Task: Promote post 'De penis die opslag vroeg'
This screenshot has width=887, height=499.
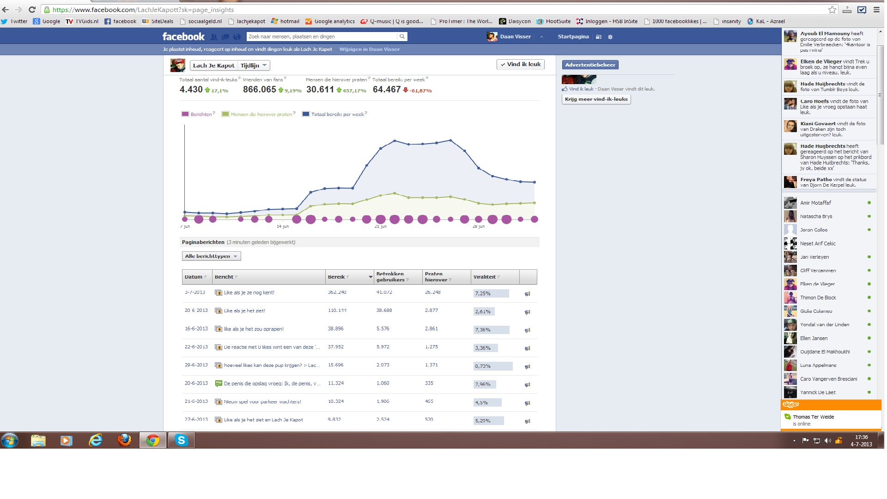Action: click(528, 385)
